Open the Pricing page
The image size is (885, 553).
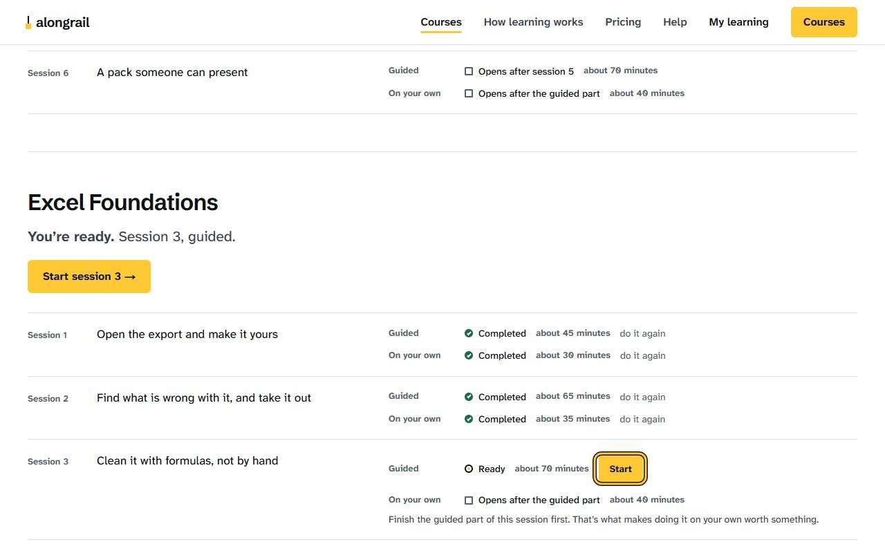point(623,22)
